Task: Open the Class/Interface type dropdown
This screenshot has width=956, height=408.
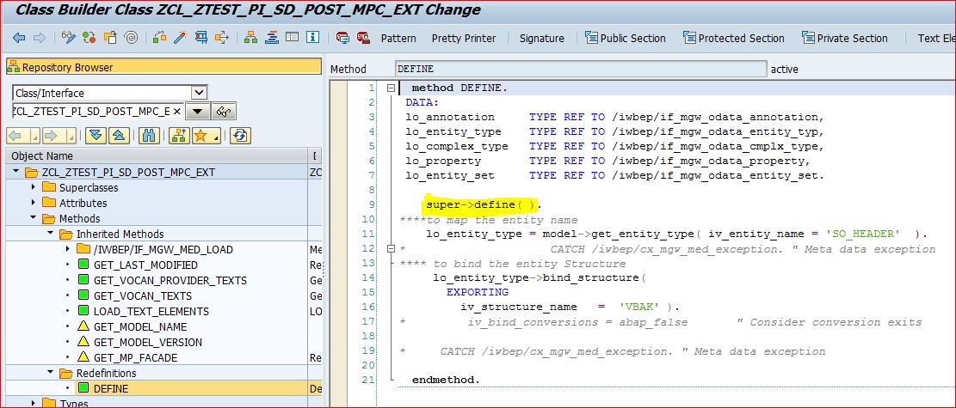Action: coord(199,93)
